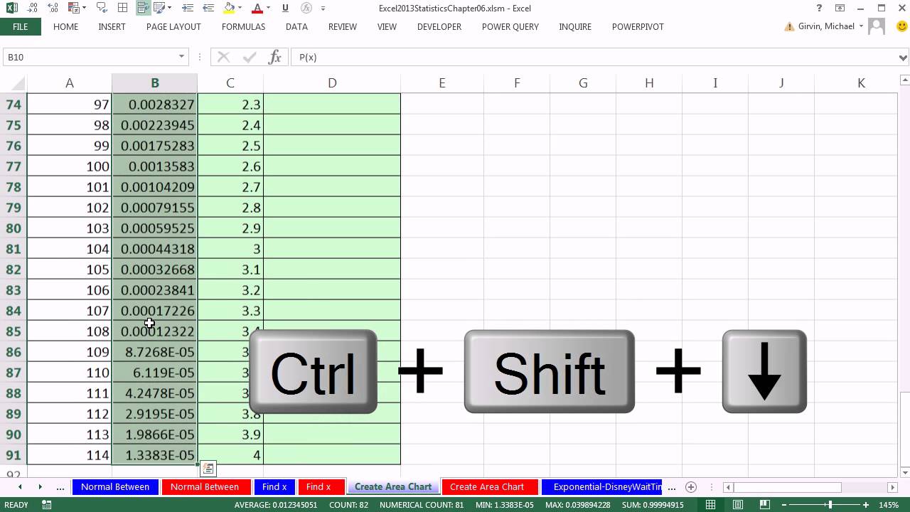Switch to blue Normal Between sheet tab
The image size is (910, 512).
point(115,487)
